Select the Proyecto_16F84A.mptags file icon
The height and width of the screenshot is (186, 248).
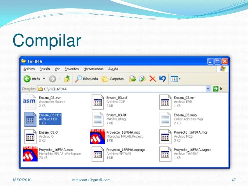coord(98,154)
